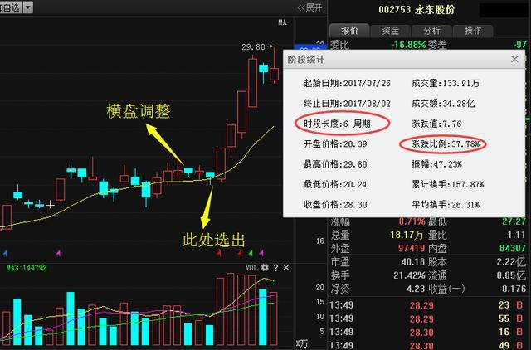Screen dimensions: 531x350
Task: Click the magenta flag marker near left
Action: tap(58, 252)
